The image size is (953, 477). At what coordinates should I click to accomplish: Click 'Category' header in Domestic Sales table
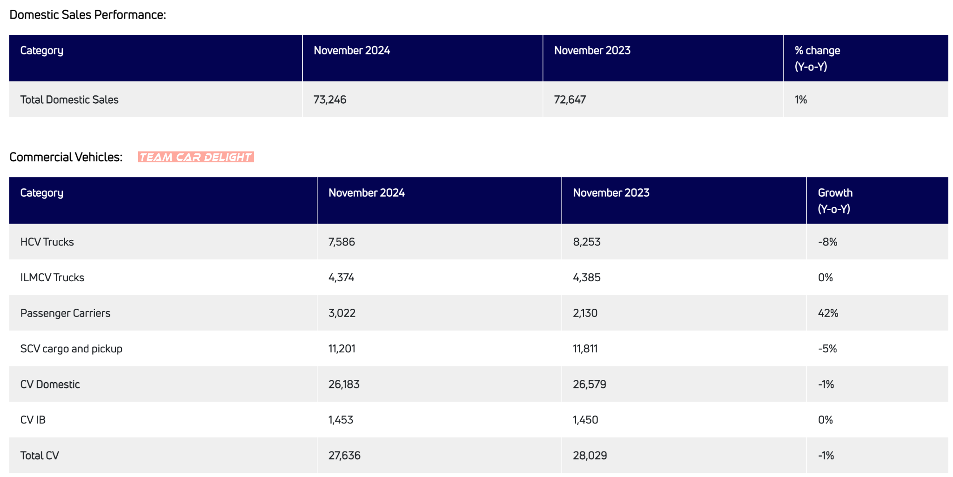point(42,51)
